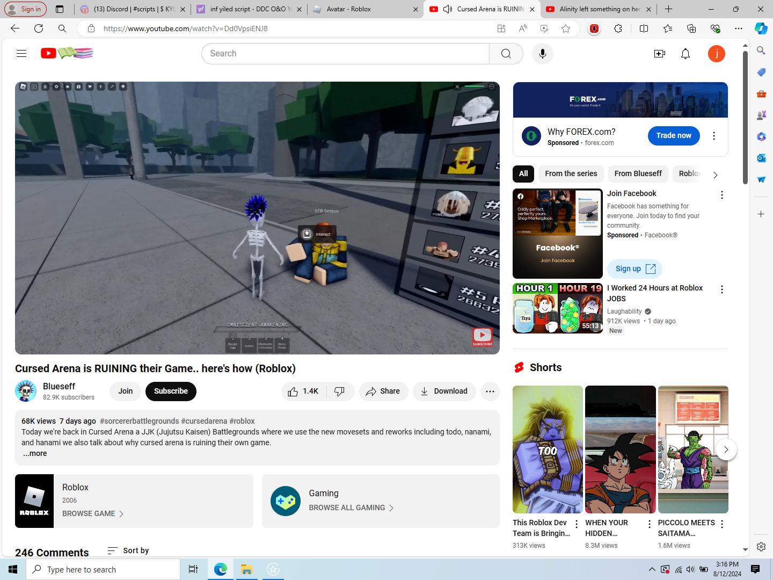Refresh the page

[x=39, y=28]
